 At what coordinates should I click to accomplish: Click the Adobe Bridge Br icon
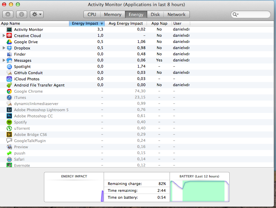coord(9,135)
